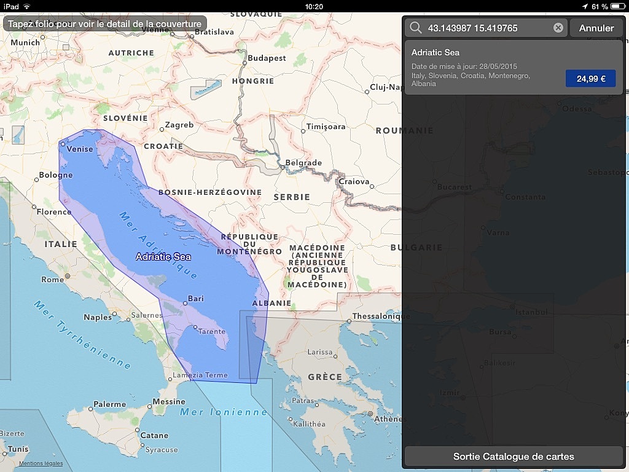Tap the Bratislava city label
The image size is (629, 472).
(x=214, y=32)
